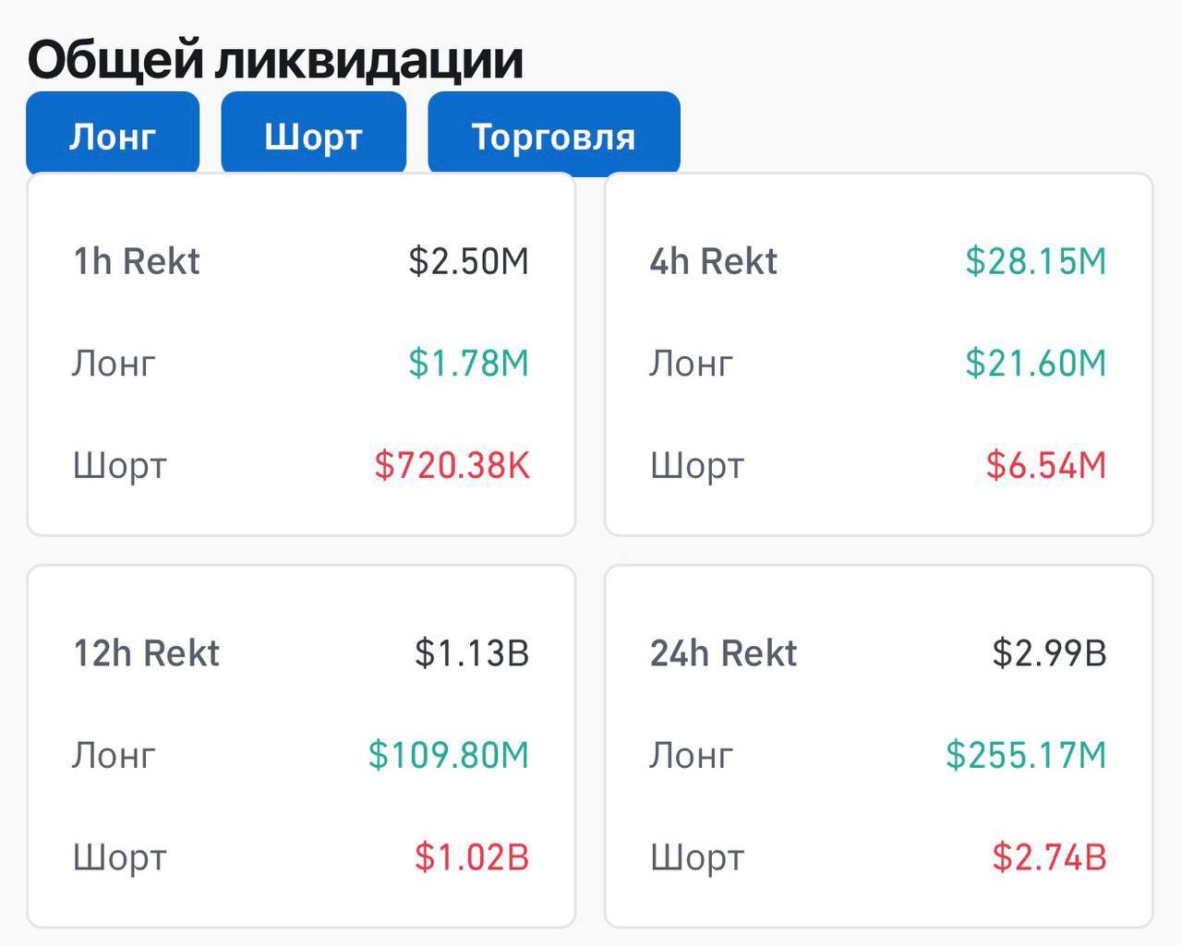Select the $2.74B short value
This screenshot has height=945, width=1182.
click(1049, 856)
